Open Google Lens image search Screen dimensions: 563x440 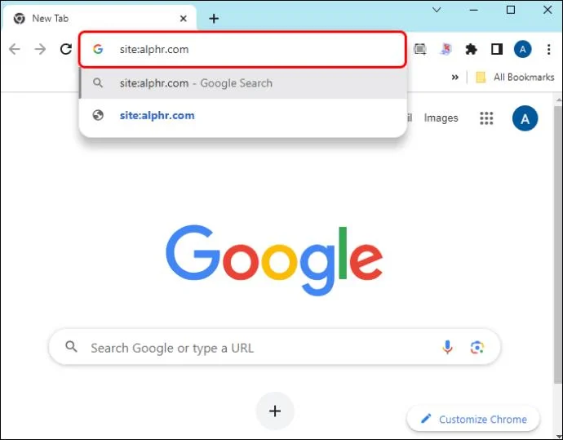[x=477, y=348]
